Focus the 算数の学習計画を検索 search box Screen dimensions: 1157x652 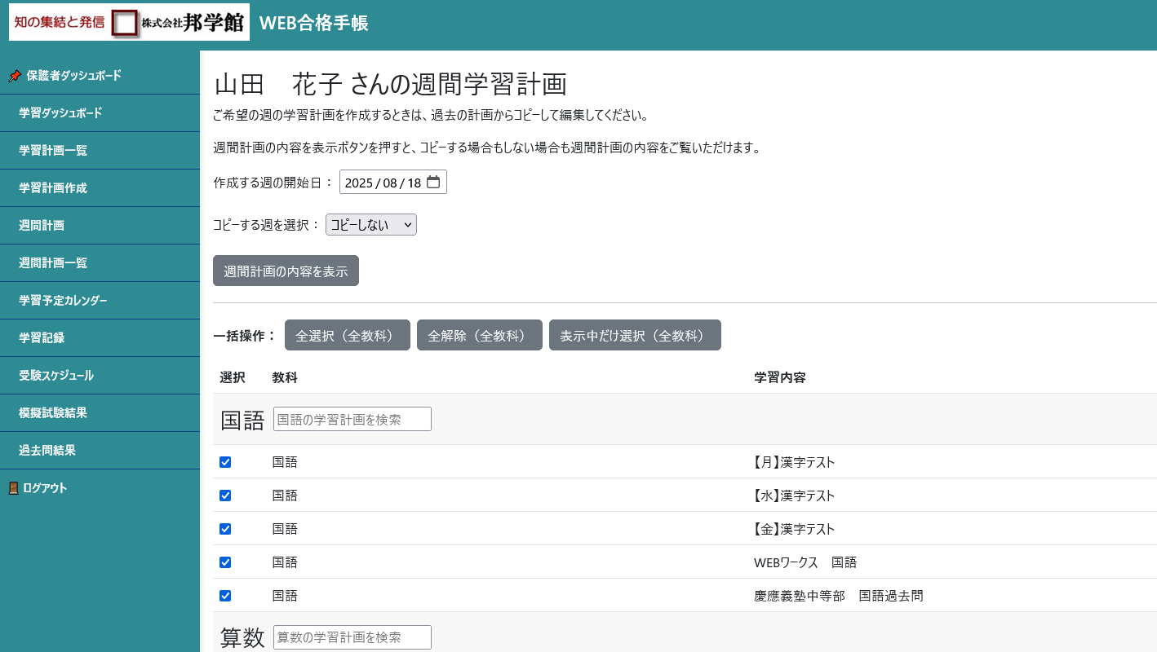(x=352, y=637)
